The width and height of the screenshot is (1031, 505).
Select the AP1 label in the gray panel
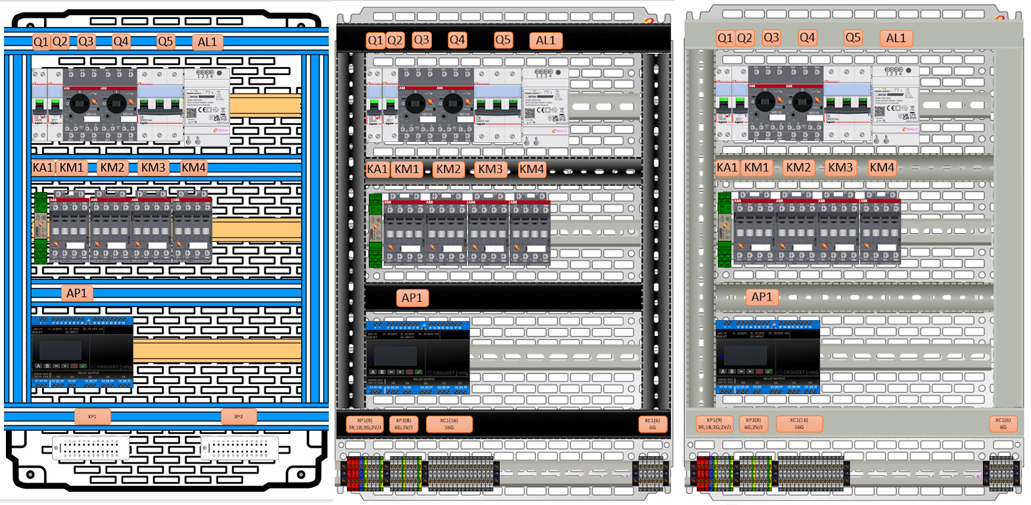click(x=761, y=297)
